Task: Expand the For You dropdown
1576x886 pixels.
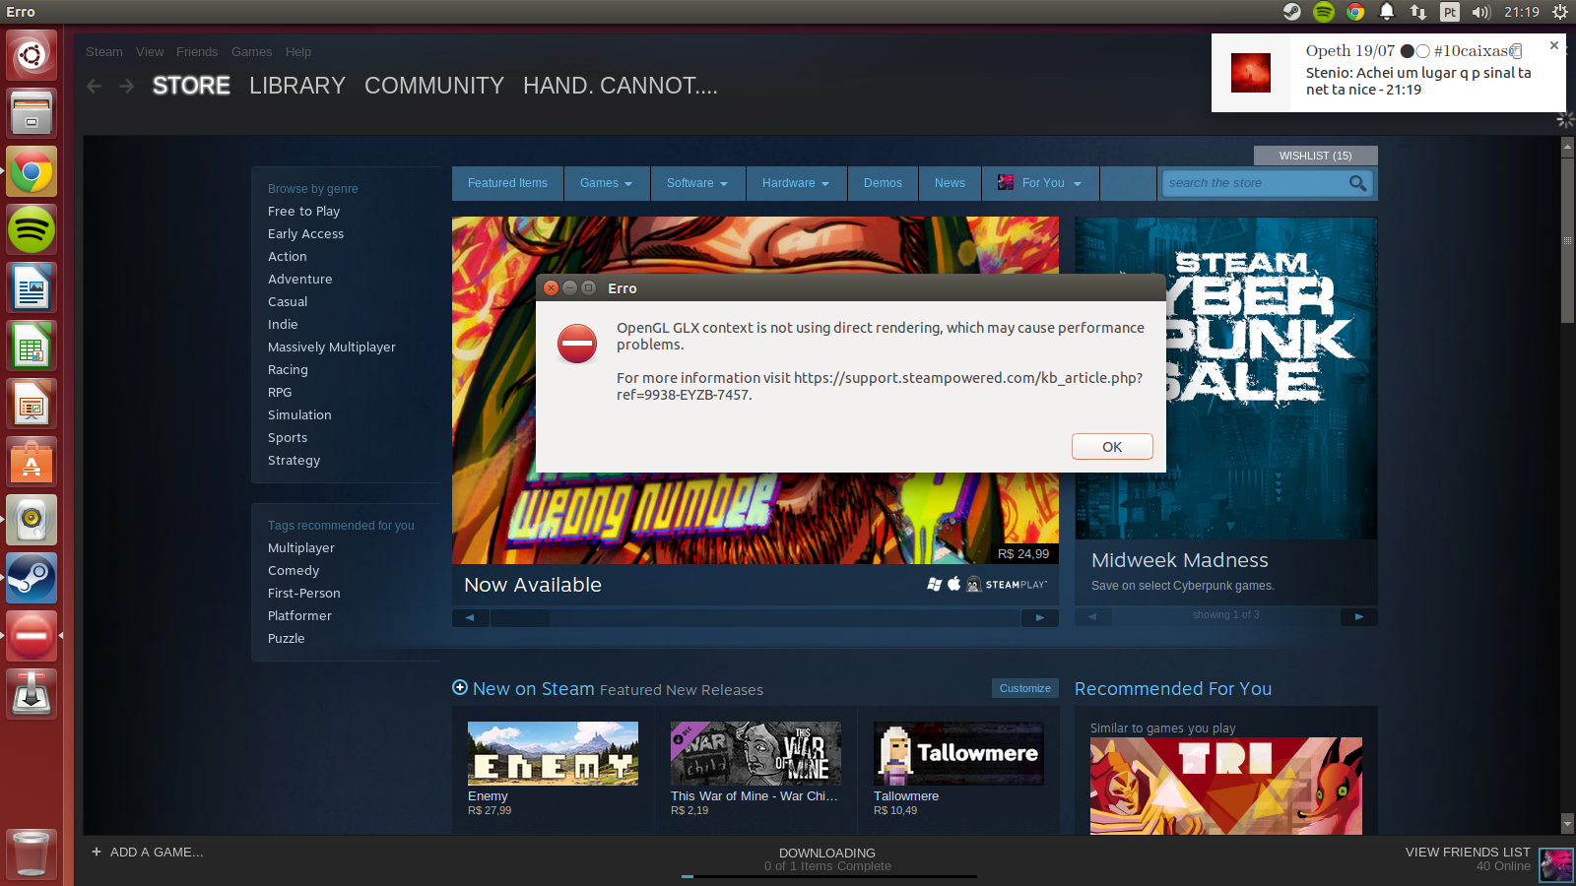Action: point(1040,183)
